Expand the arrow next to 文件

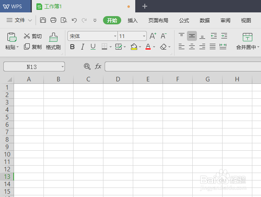pos(30,21)
